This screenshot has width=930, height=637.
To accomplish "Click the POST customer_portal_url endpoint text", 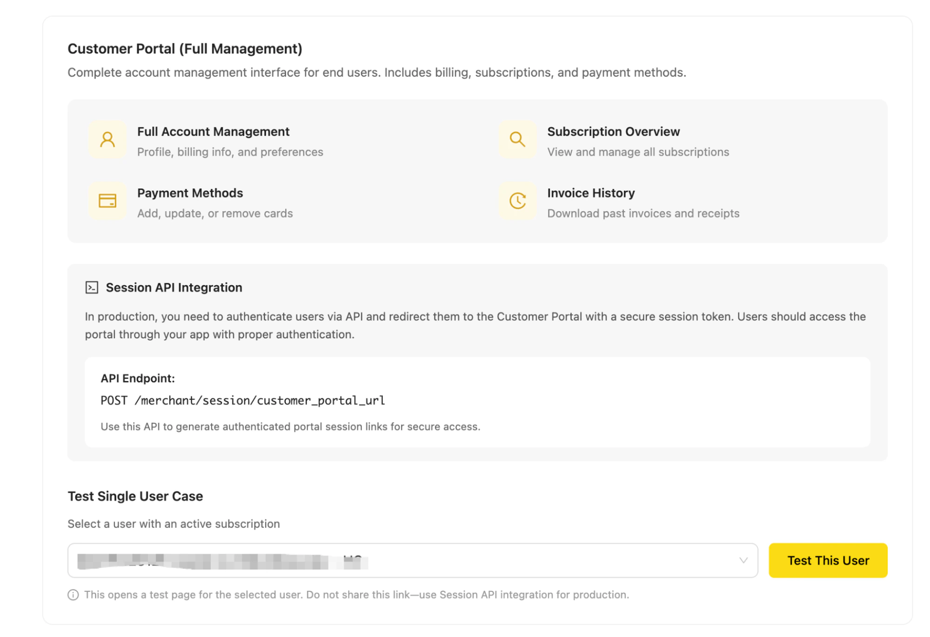I will tap(243, 400).
